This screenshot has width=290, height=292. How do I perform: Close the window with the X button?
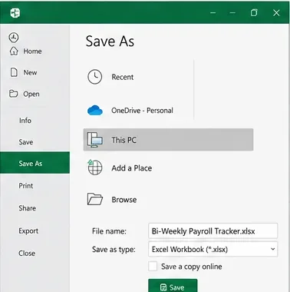coord(276,13)
